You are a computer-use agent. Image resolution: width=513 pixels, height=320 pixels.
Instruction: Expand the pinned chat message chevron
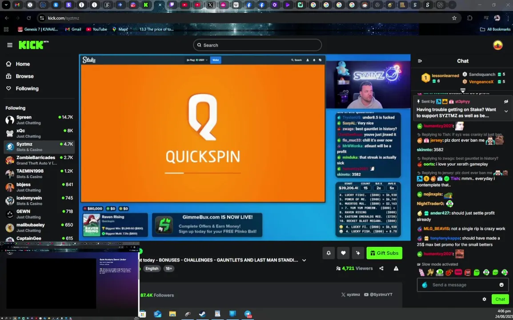(x=506, y=111)
